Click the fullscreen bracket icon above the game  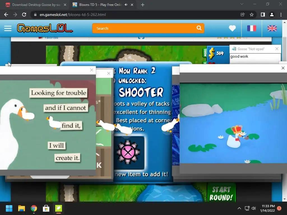[141, 38]
